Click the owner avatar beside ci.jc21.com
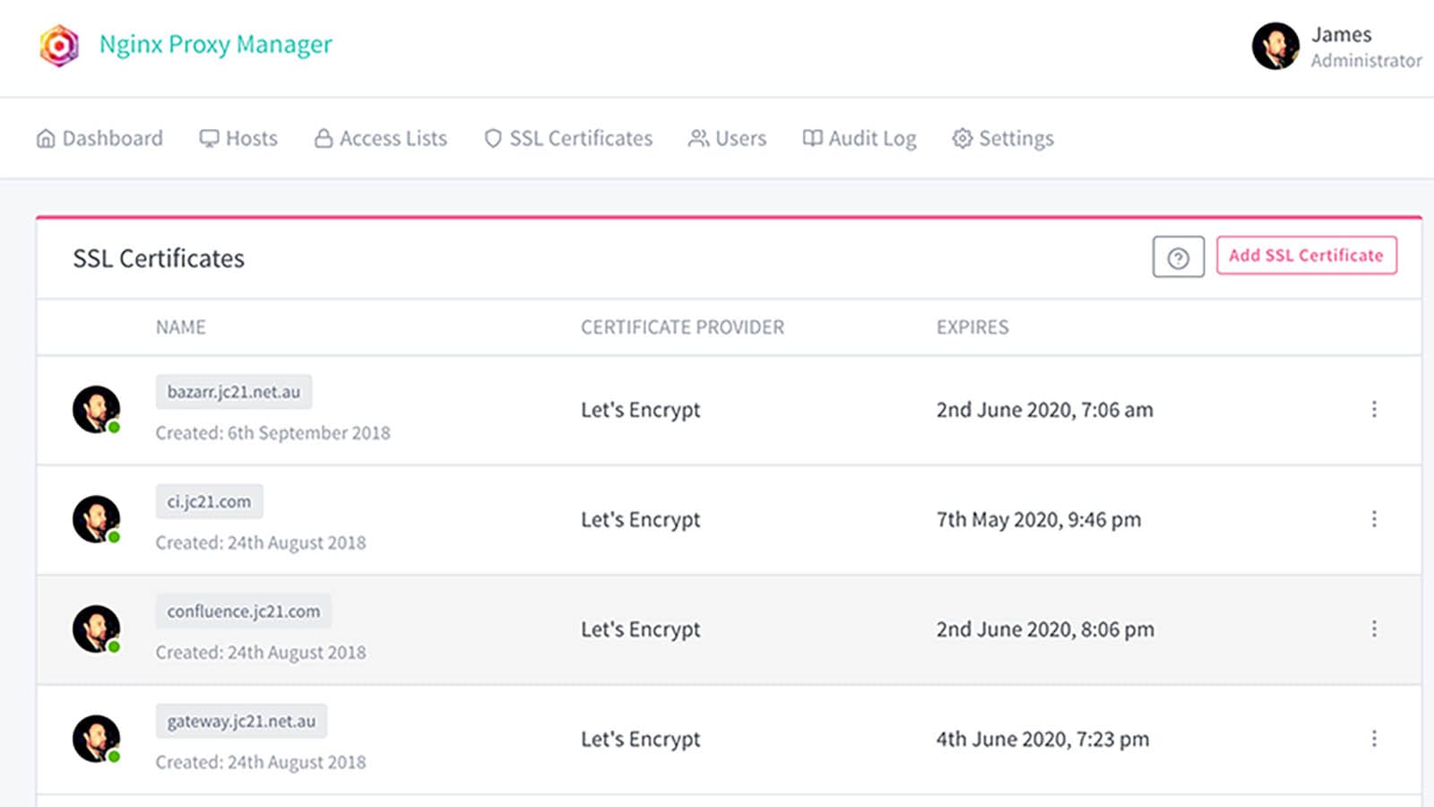The width and height of the screenshot is (1434, 807). pyautogui.click(x=96, y=519)
